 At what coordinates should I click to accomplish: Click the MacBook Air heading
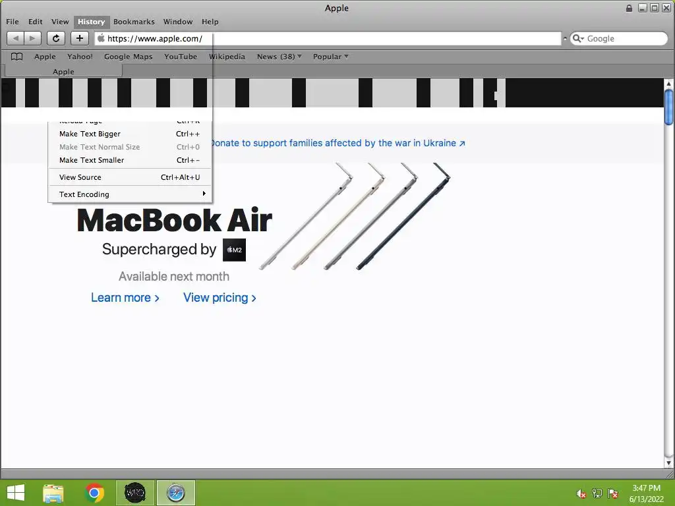[174, 220]
